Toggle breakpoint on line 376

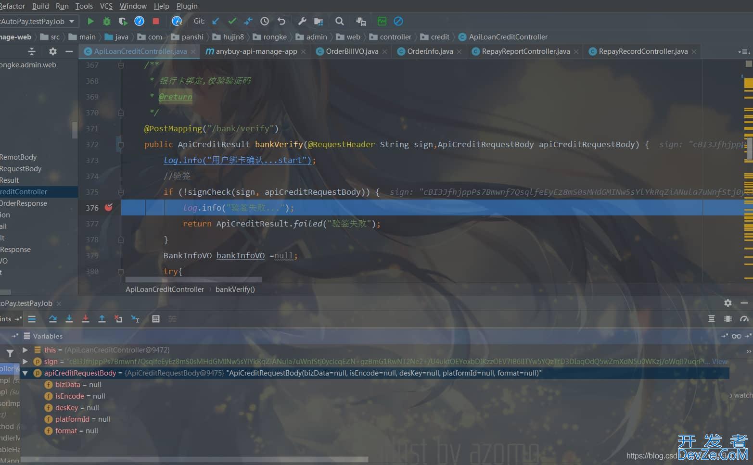[109, 207]
